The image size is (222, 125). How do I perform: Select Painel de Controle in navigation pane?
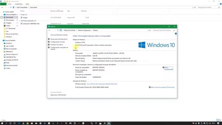point(11,66)
